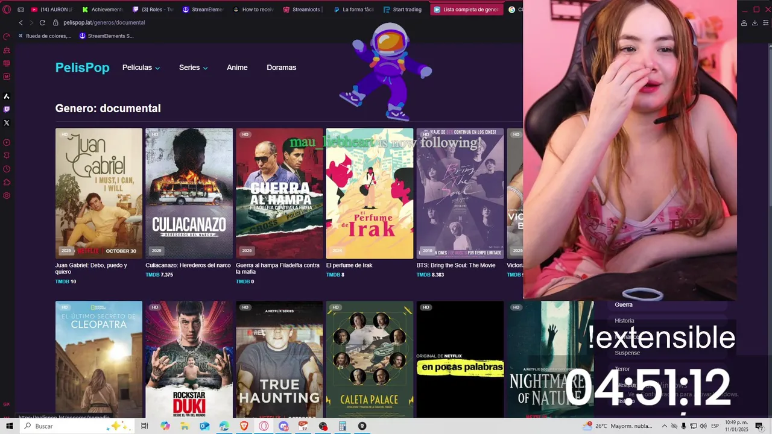The height and width of the screenshot is (434, 772).
Task: Open Rockstar Duki poster
Action: click(x=189, y=359)
